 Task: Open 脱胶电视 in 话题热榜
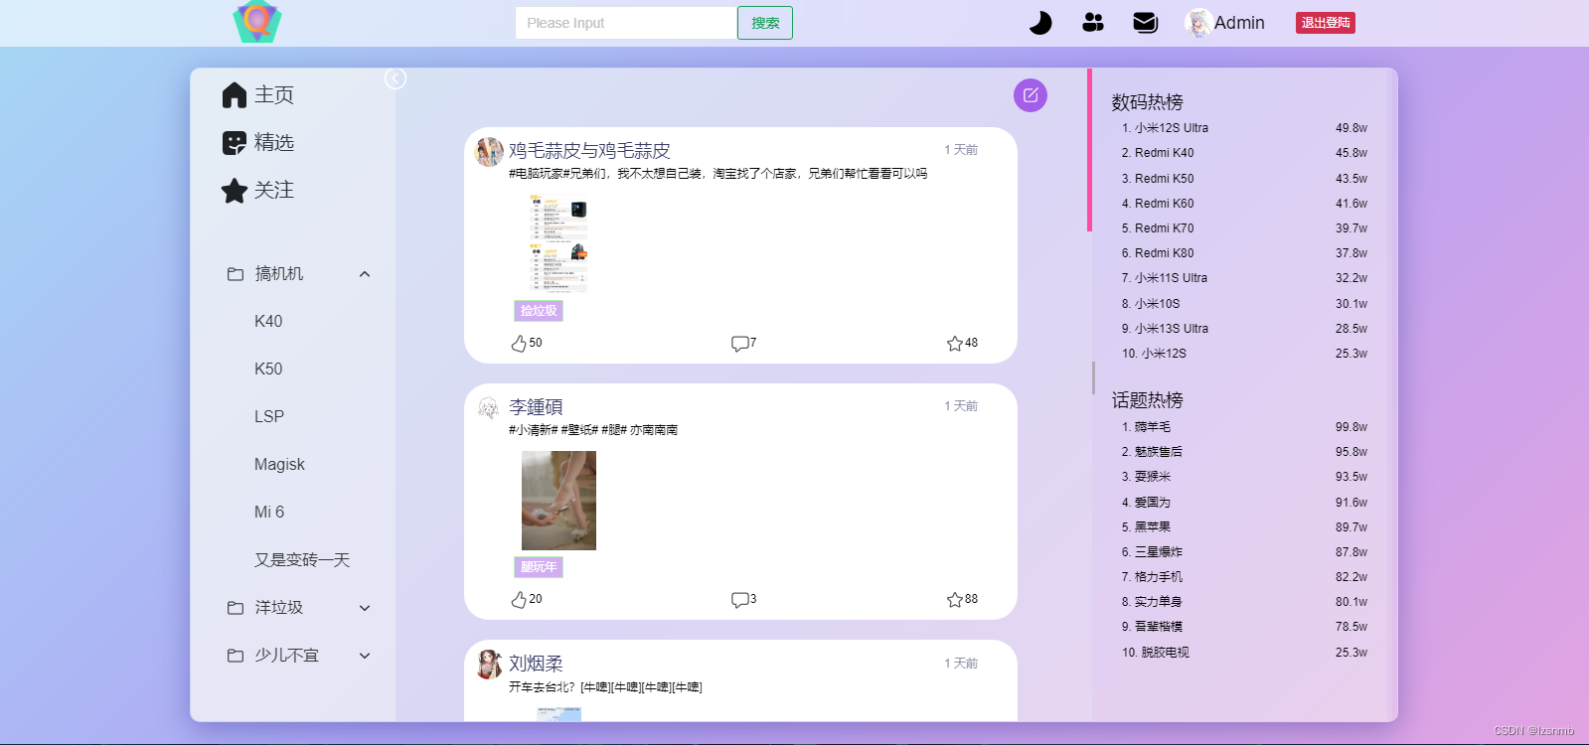[x=1165, y=653]
